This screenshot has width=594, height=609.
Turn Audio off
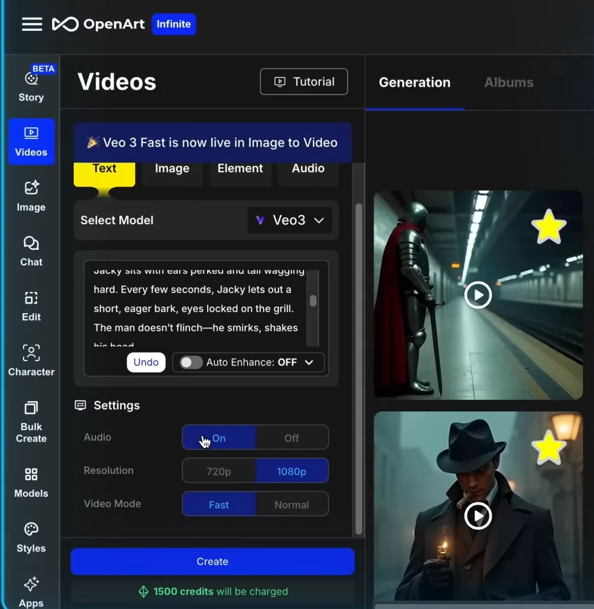click(291, 438)
